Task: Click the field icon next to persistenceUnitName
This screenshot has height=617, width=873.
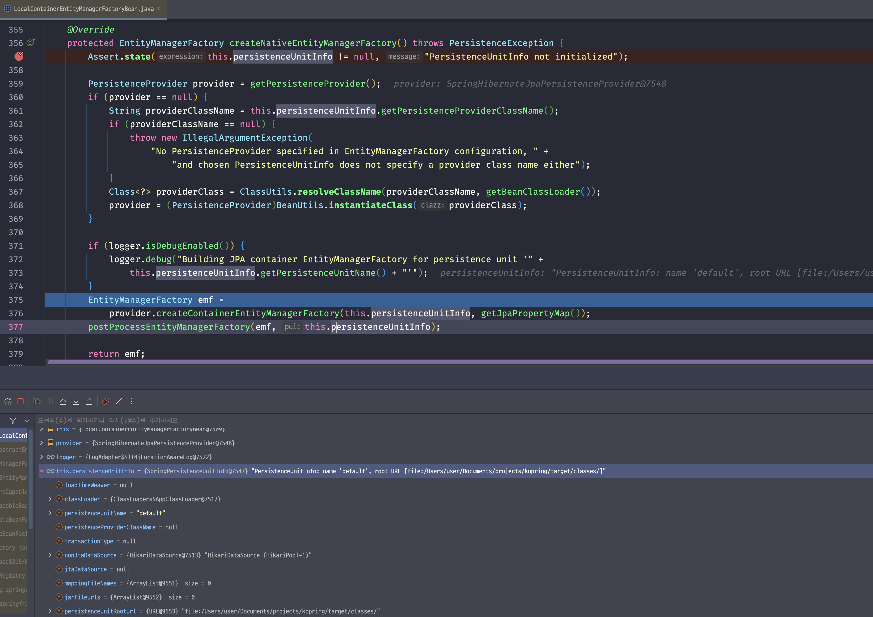Action: [x=59, y=513]
